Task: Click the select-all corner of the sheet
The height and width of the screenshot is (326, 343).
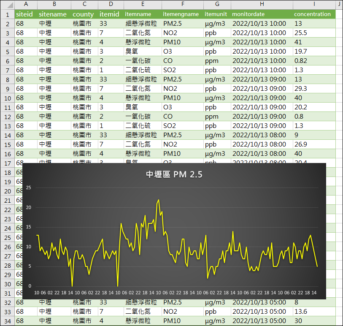Action: point(8,5)
